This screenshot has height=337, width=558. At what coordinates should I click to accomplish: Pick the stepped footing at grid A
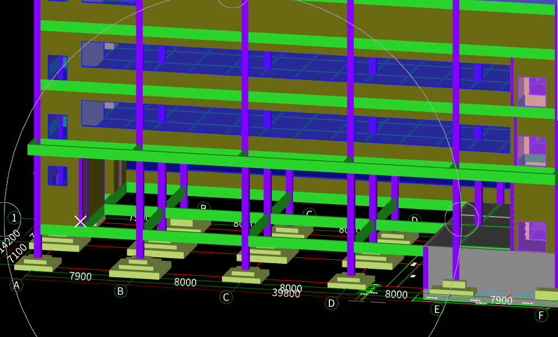[x=38, y=264]
